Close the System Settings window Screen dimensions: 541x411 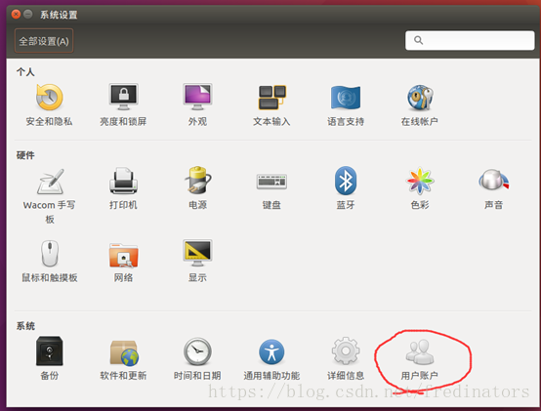(16, 14)
